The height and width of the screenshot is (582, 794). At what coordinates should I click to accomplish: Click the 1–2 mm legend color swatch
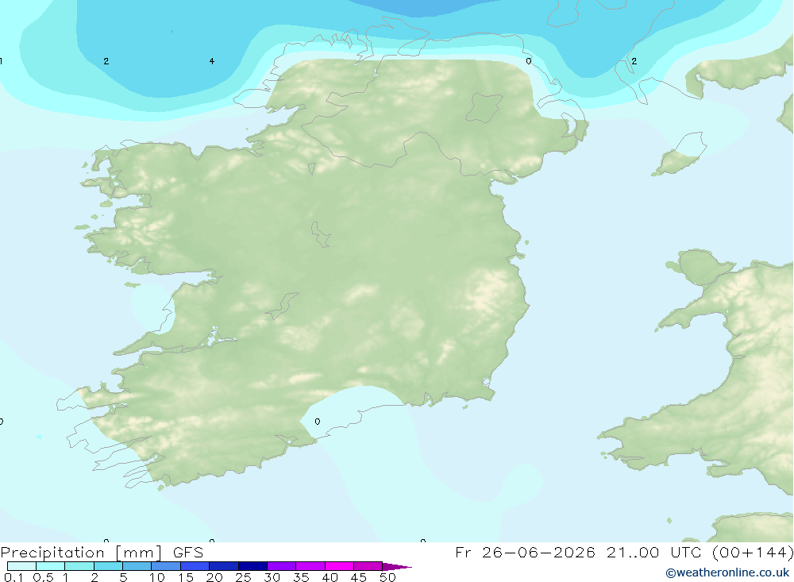(x=79, y=566)
